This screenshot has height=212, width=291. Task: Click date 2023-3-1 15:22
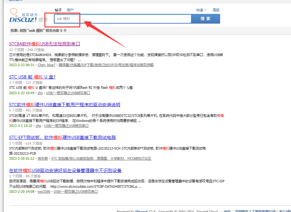pyautogui.click(x=21, y=126)
